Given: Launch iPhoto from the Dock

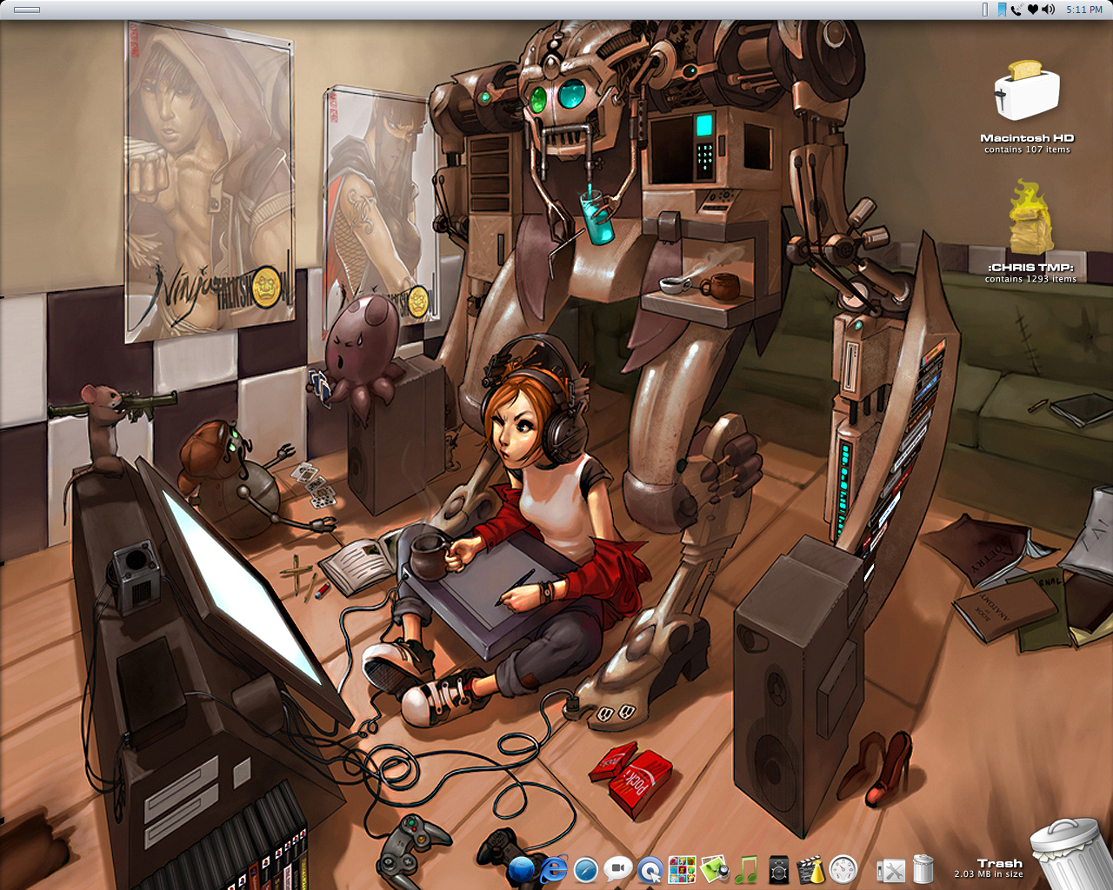Looking at the screenshot, I should pyautogui.click(x=714, y=869).
